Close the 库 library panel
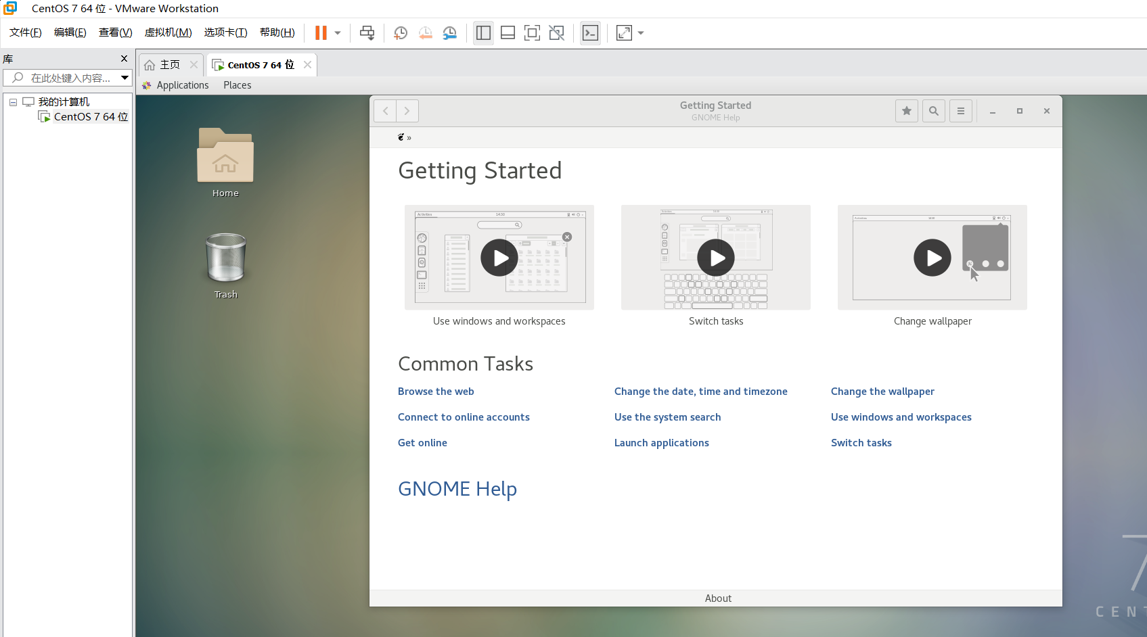 (x=124, y=59)
